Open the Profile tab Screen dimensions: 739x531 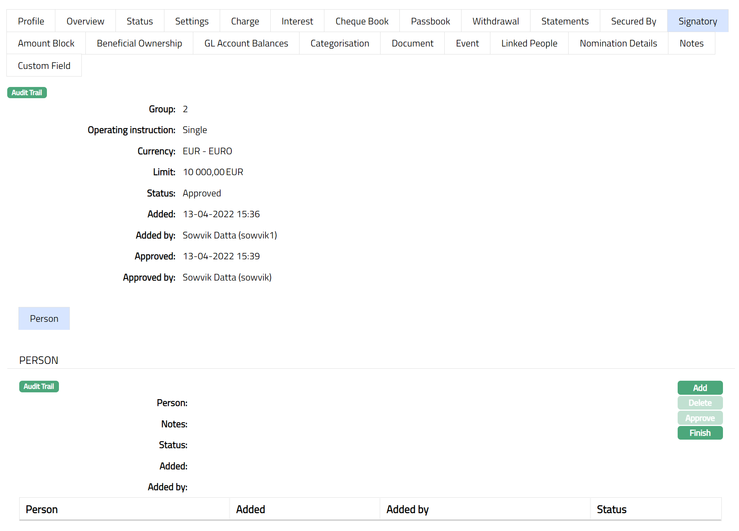(31, 21)
